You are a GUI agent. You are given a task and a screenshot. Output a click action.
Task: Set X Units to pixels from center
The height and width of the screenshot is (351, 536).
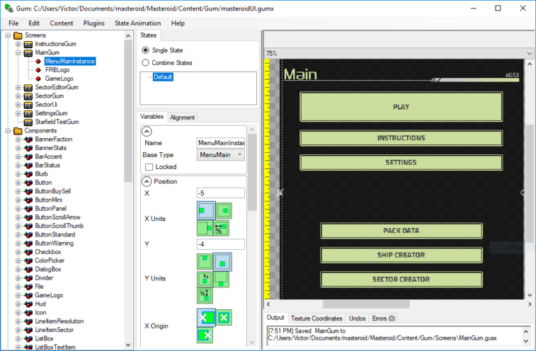[223, 210]
